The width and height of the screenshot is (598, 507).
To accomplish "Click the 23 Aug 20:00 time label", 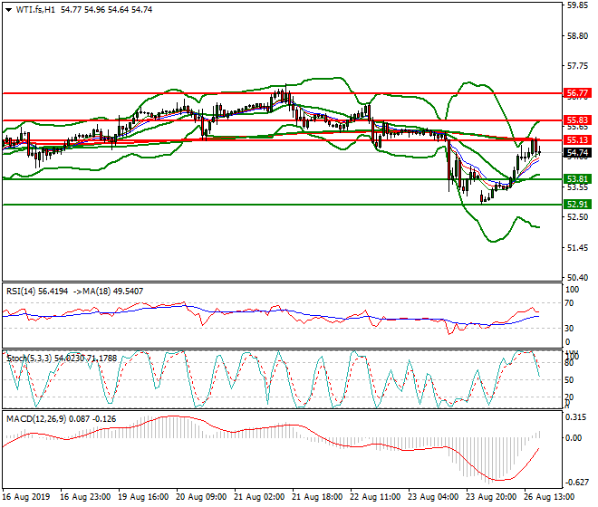I will [491, 497].
